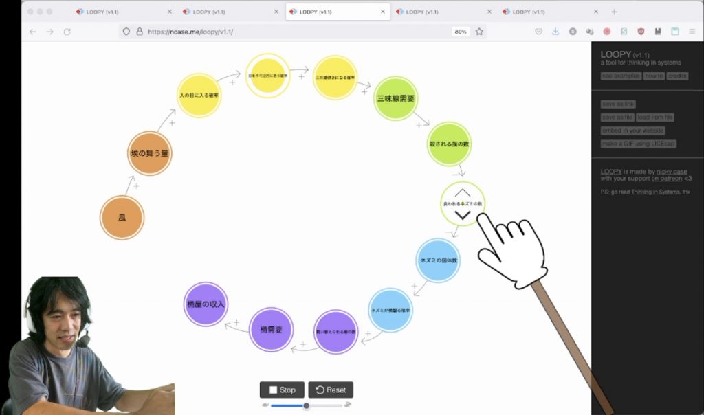Click the green 三味線需要 node
Image resolution: width=704 pixels, height=415 pixels.
[x=396, y=98]
